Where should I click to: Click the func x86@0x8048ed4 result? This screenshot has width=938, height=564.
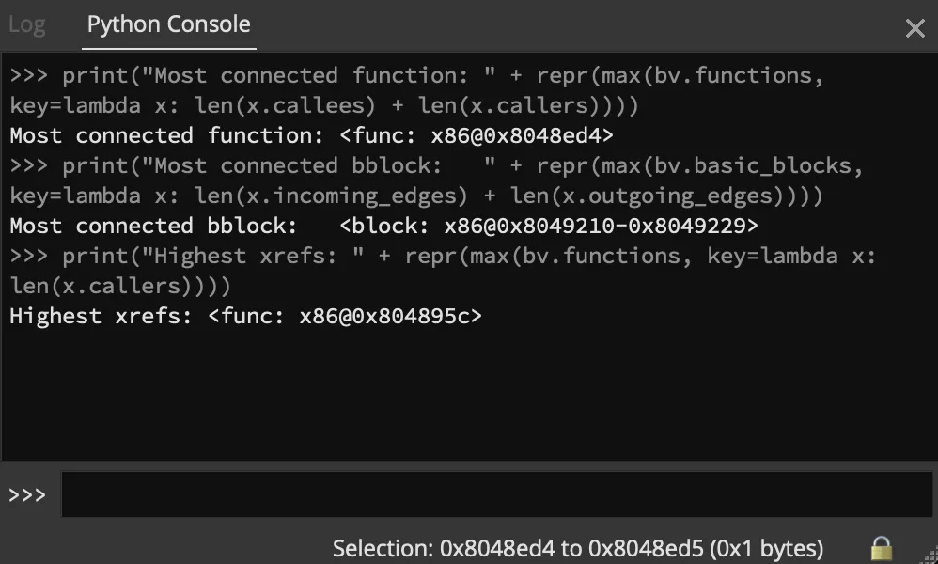point(477,135)
